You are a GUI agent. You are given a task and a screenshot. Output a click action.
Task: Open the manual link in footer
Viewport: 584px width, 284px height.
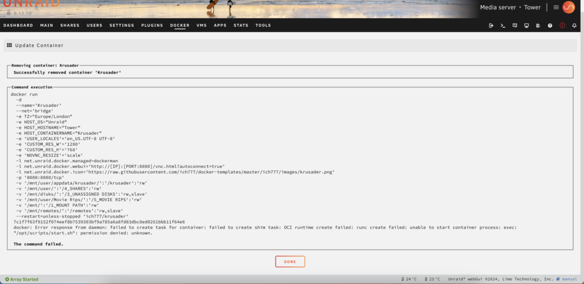coord(569,279)
